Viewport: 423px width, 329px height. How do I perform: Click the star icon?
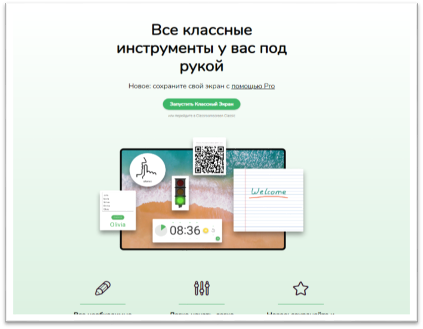point(300,288)
